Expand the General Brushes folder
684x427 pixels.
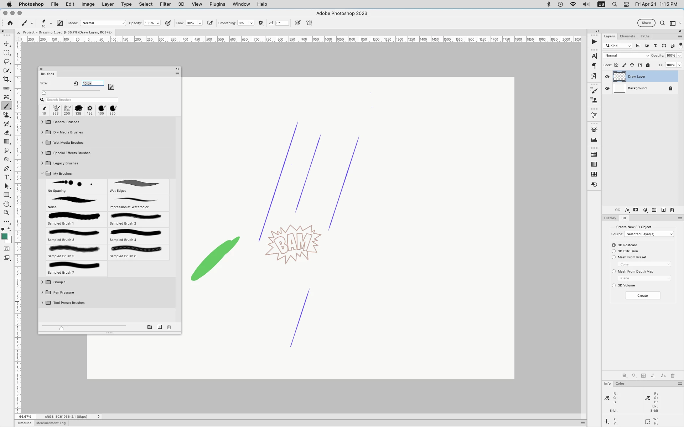[x=42, y=122]
